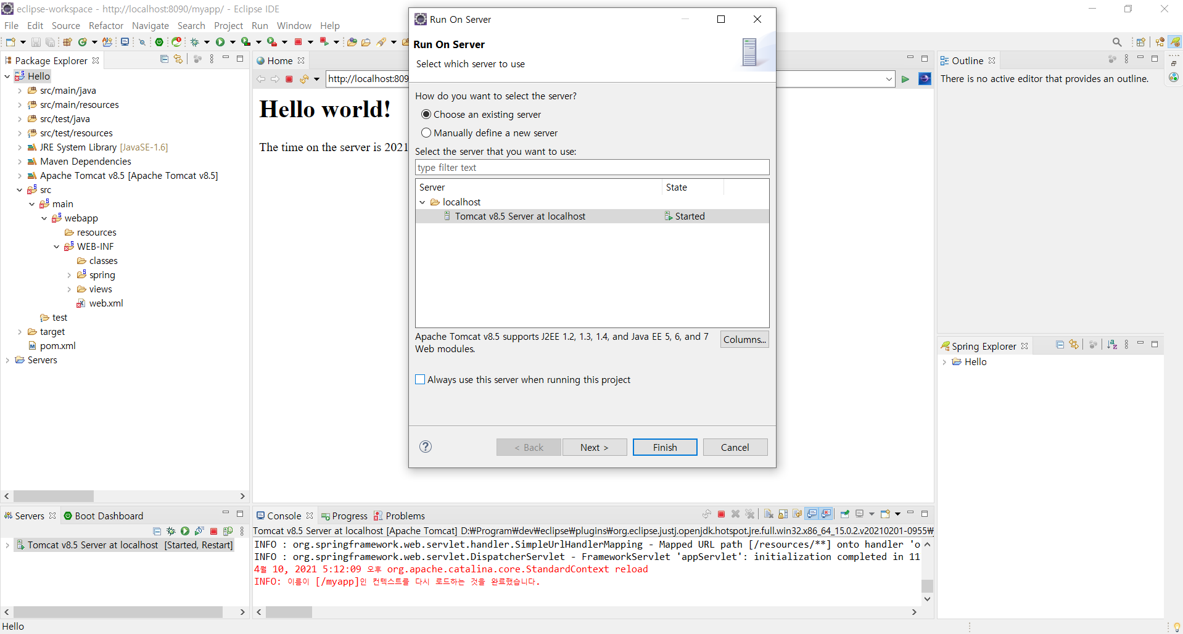Collapse the WEB-INF folder
The width and height of the screenshot is (1183, 634).
tap(57, 247)
